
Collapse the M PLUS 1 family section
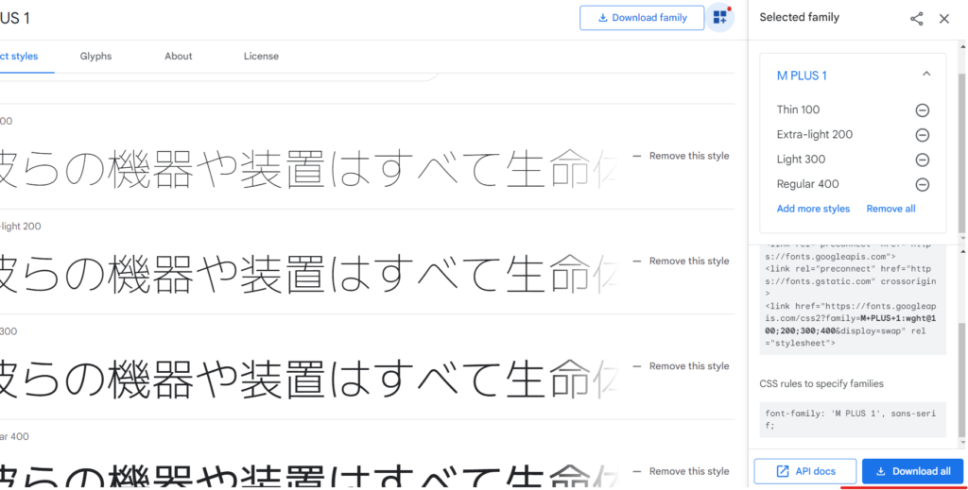926,74
